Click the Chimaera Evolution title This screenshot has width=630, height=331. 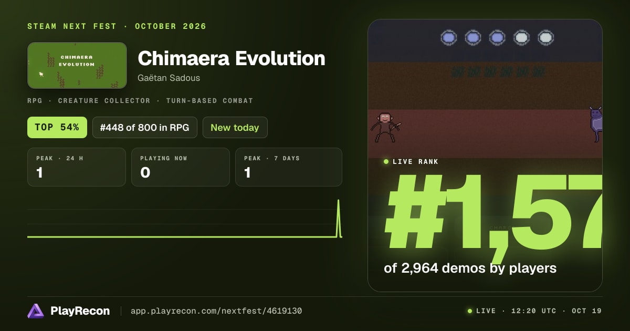(232, 58)
